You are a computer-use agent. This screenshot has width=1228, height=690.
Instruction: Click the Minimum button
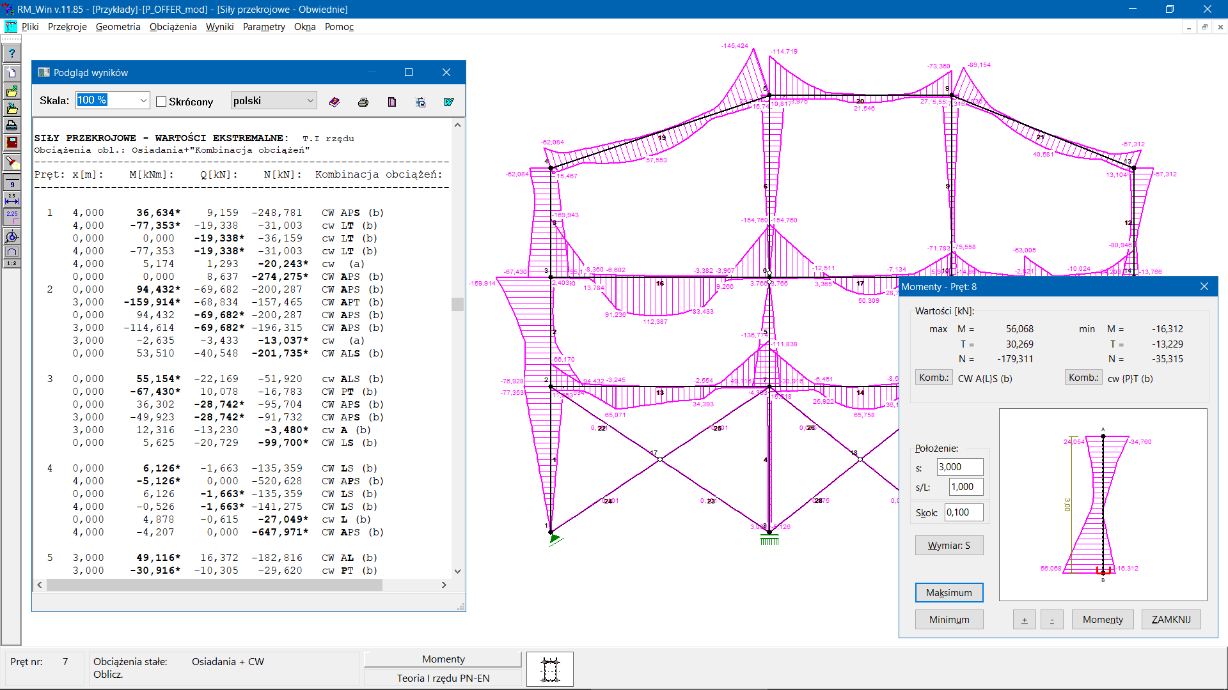(949, 620)
